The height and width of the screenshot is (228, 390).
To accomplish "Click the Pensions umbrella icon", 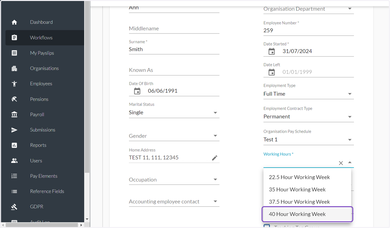I will coord(14,99).
